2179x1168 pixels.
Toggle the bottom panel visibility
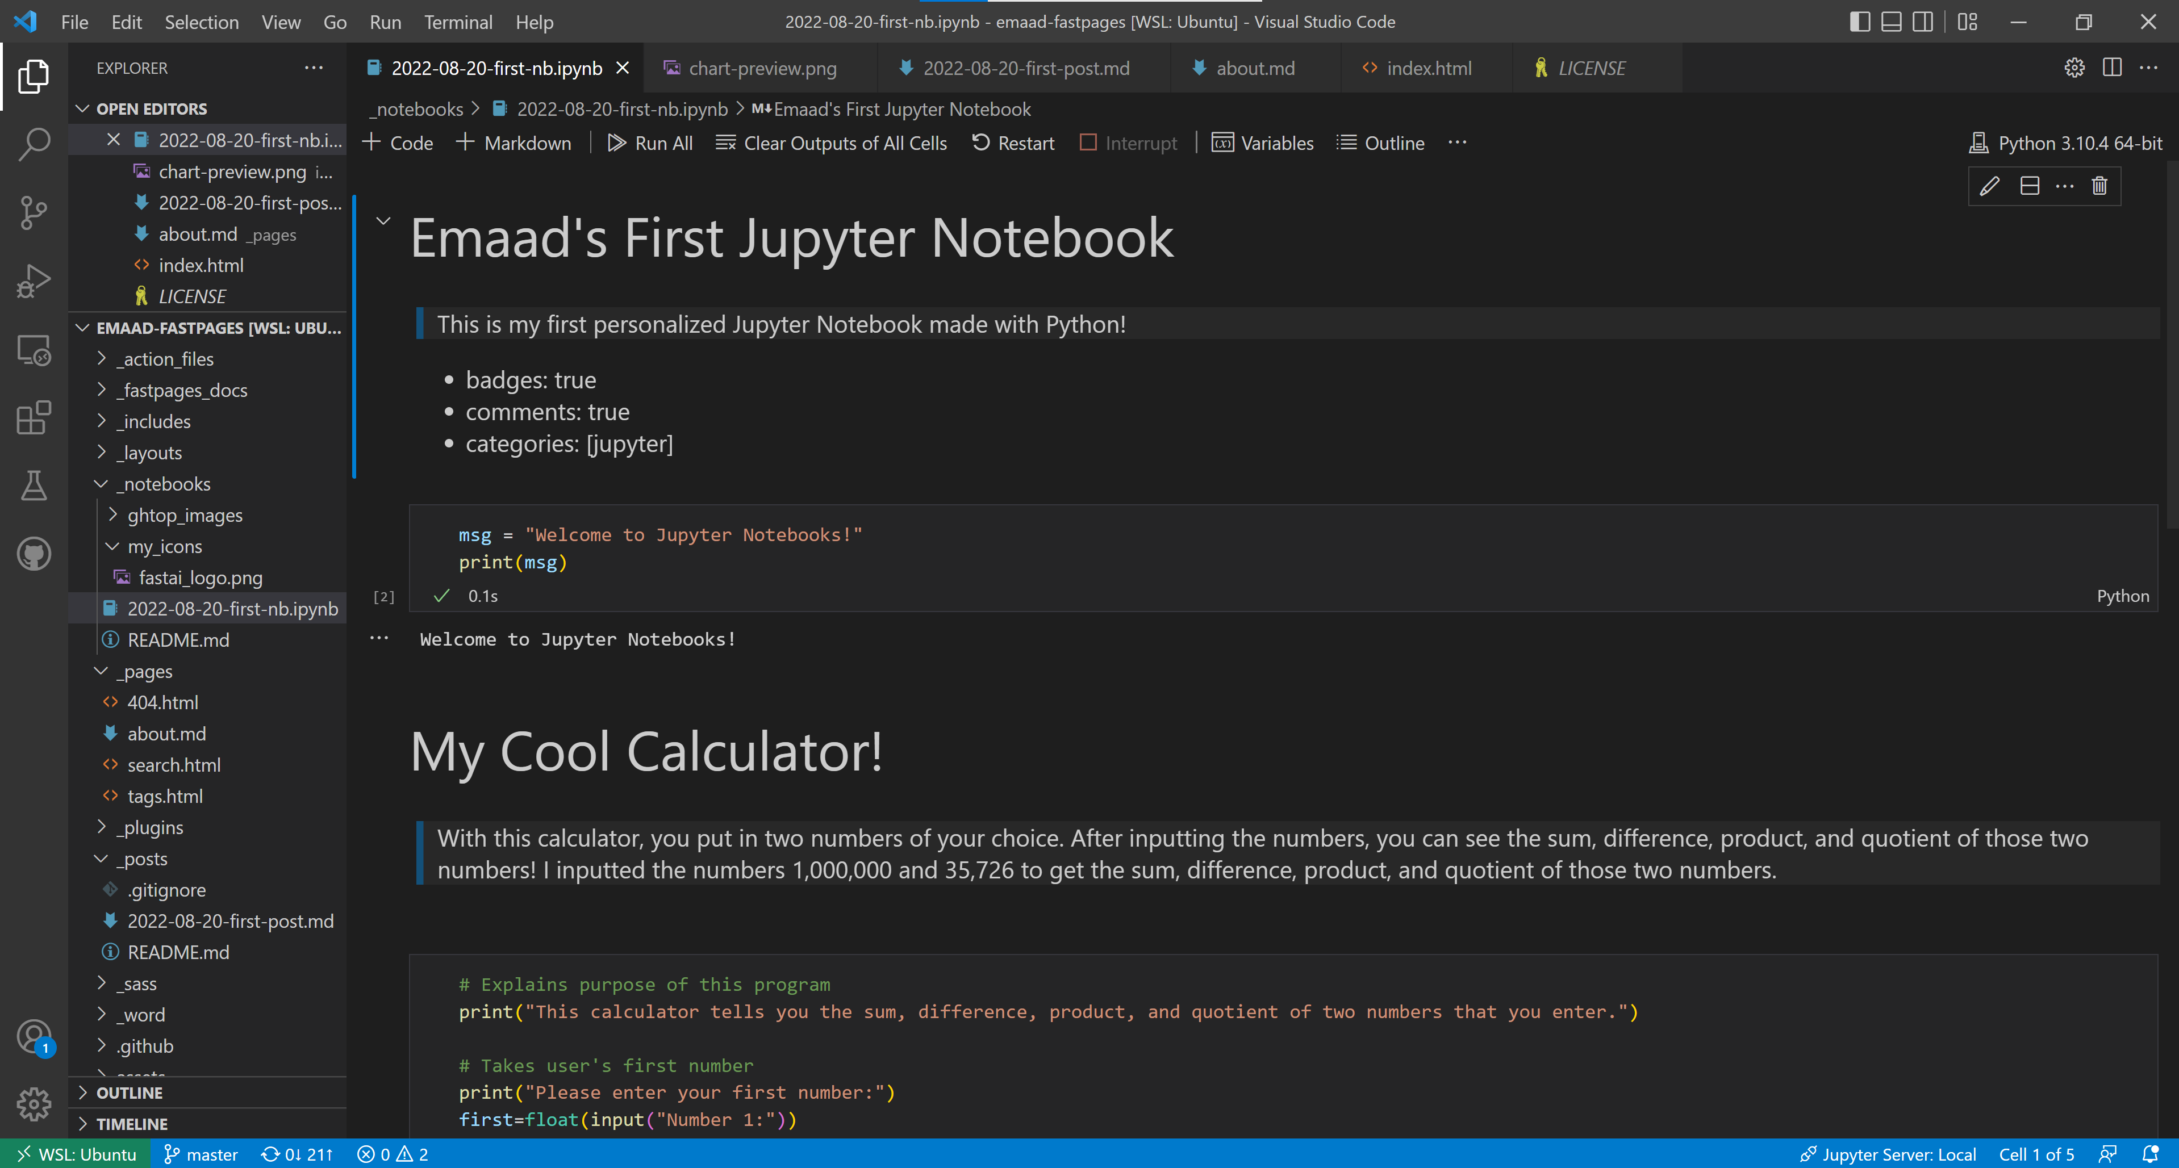1892,22
